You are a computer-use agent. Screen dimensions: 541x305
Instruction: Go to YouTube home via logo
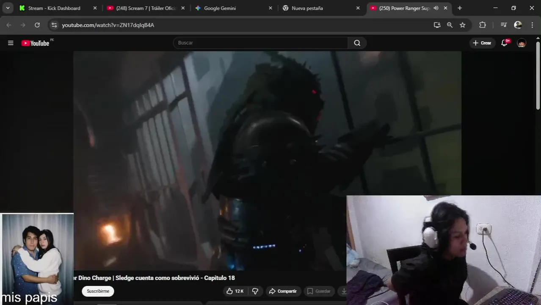point(36,43)
